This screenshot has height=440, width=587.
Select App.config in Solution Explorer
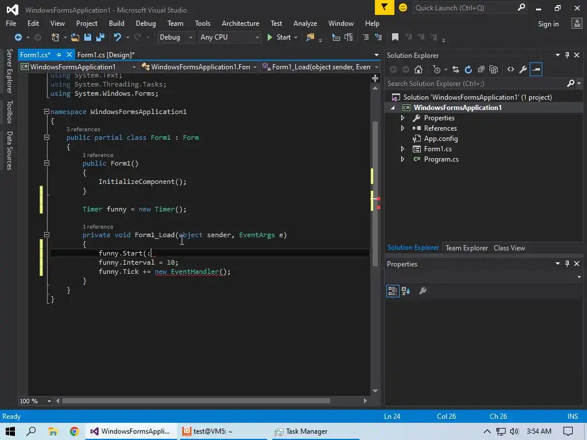(441, 139)
